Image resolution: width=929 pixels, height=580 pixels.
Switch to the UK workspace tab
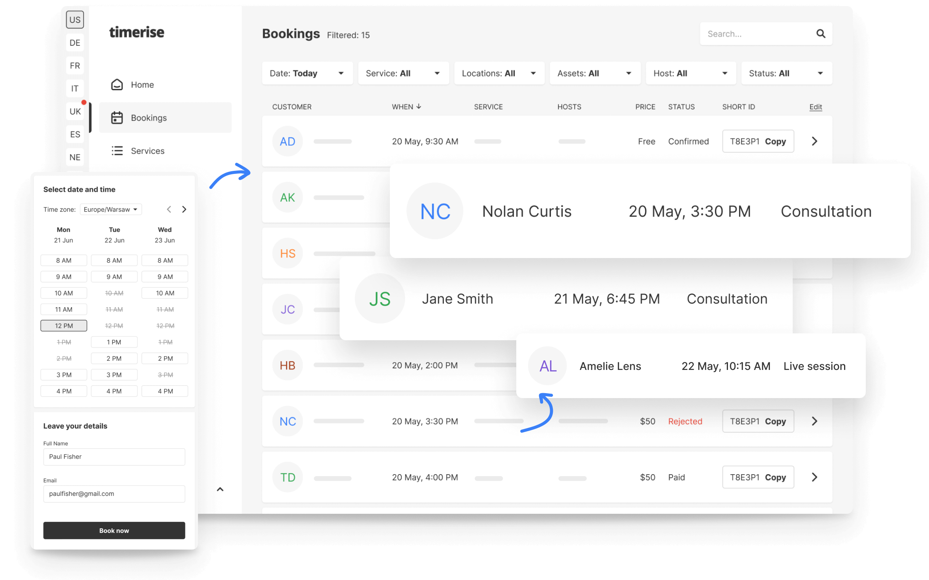click(75, 112)
